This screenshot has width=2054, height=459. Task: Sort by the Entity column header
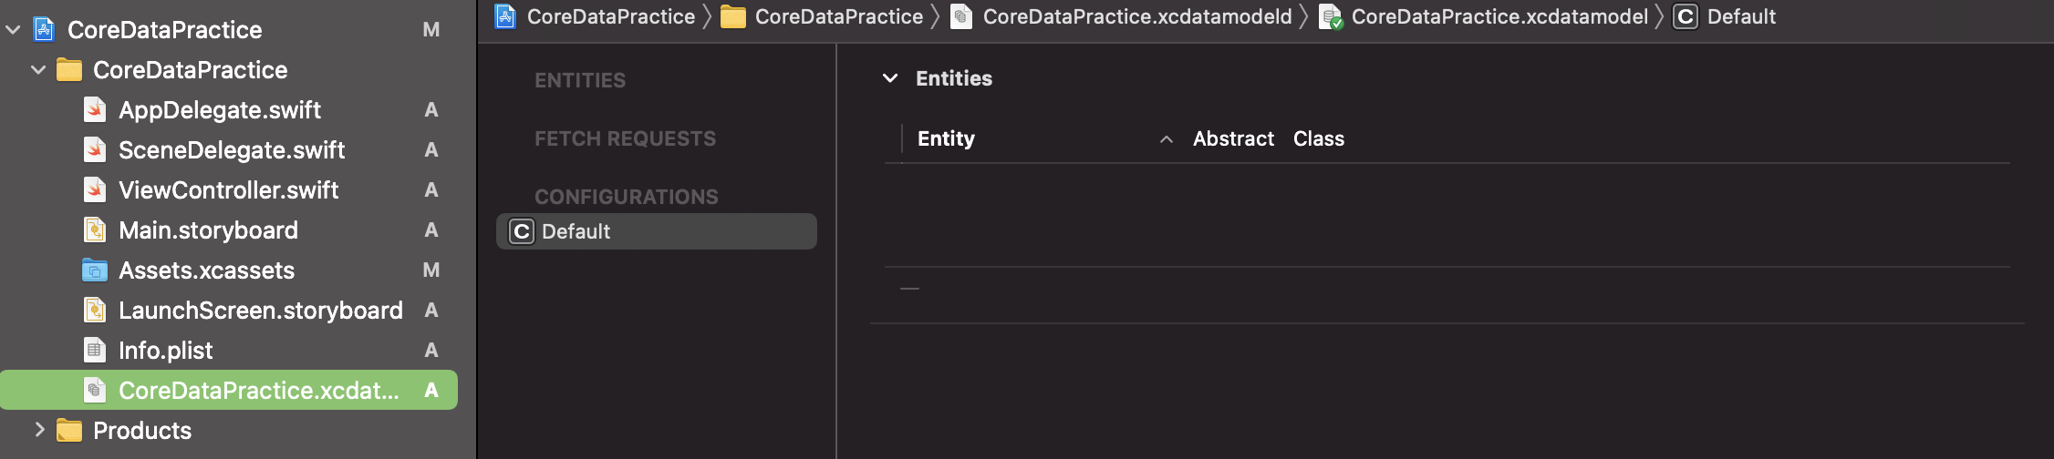click(946, 138)
